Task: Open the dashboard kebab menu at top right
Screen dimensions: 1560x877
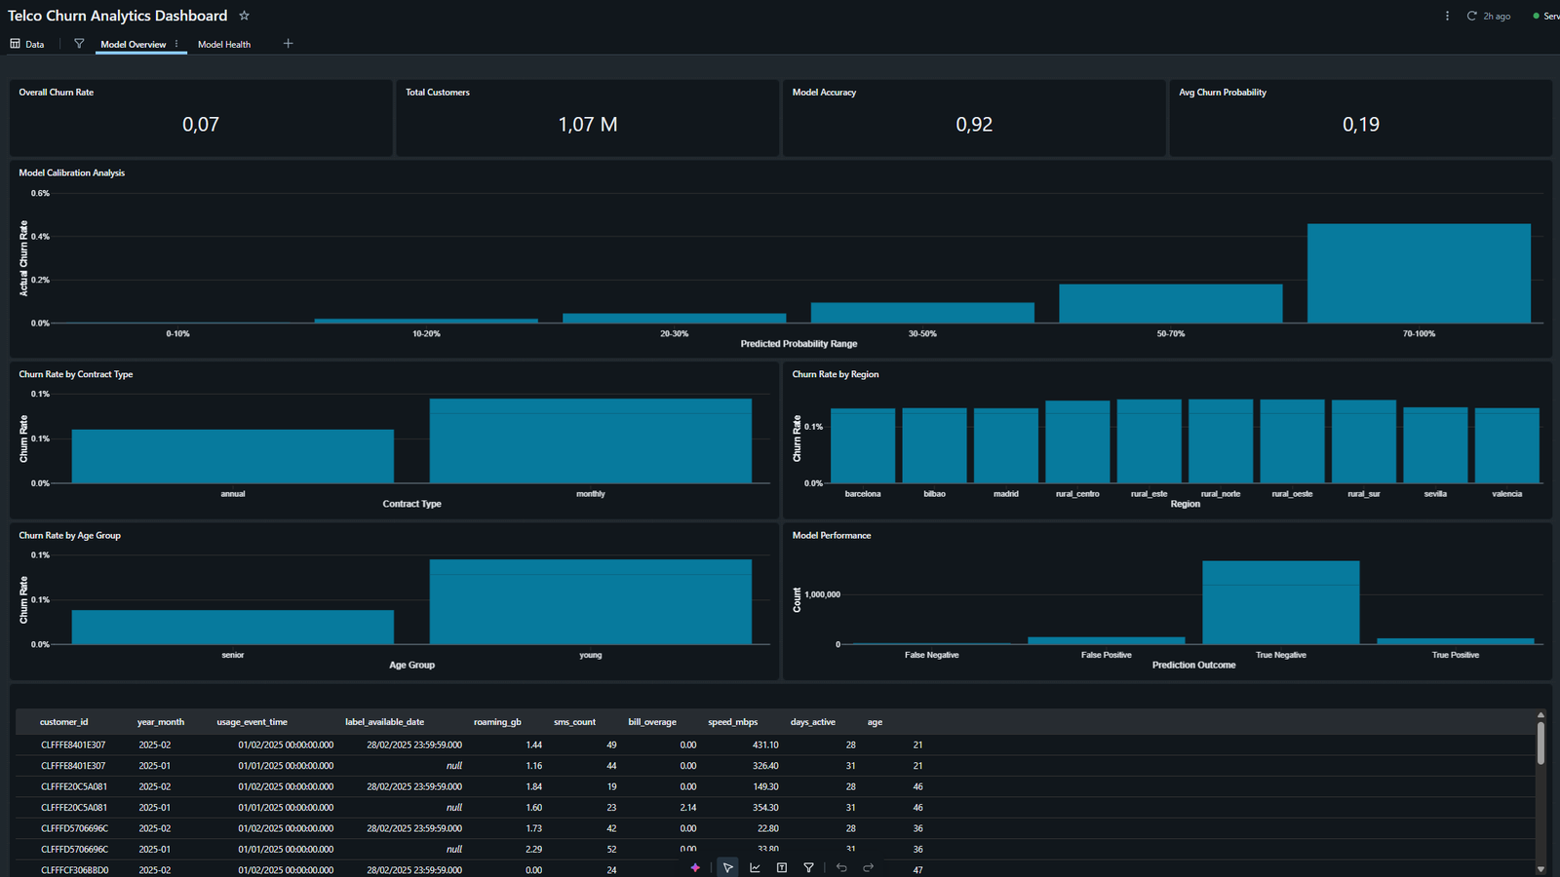Action: 1447,16
